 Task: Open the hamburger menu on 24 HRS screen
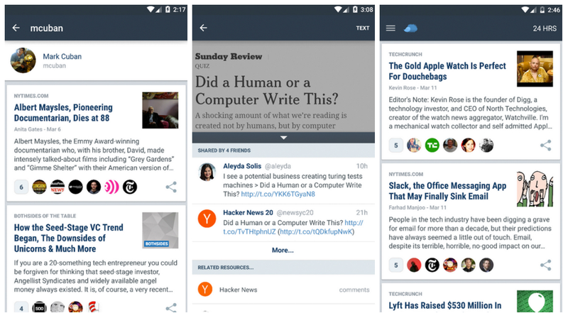(390, 28)
